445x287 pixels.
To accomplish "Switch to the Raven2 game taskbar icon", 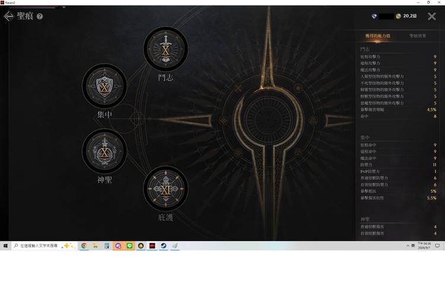I will coord(152,246).
